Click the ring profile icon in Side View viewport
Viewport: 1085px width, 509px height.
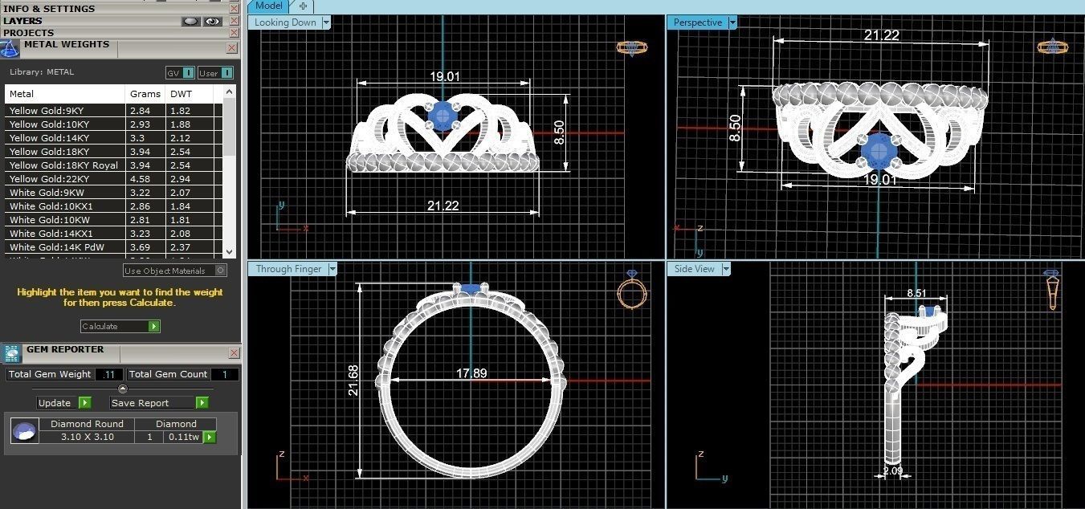coord(1052,290)
